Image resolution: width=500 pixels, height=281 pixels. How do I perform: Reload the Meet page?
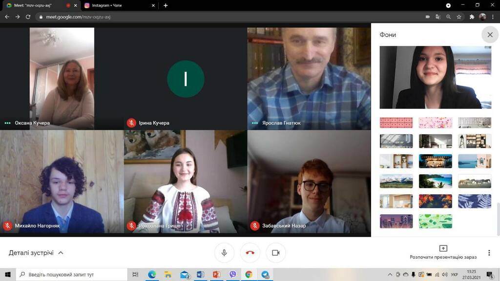point(28,17)
